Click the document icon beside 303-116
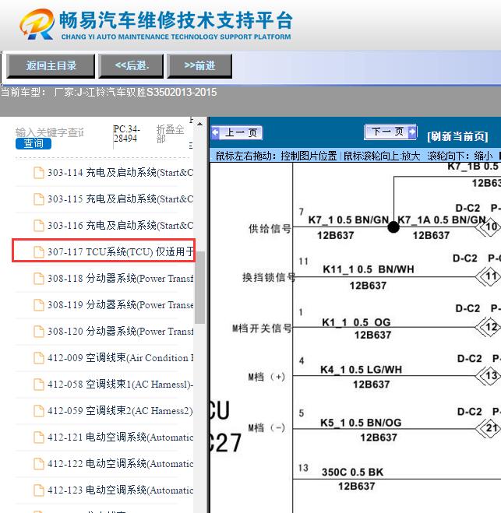This screenshot has height=513, width=501. [39, 226]
